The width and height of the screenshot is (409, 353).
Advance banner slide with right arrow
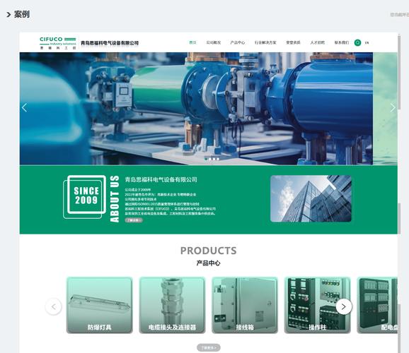[393, 107]
